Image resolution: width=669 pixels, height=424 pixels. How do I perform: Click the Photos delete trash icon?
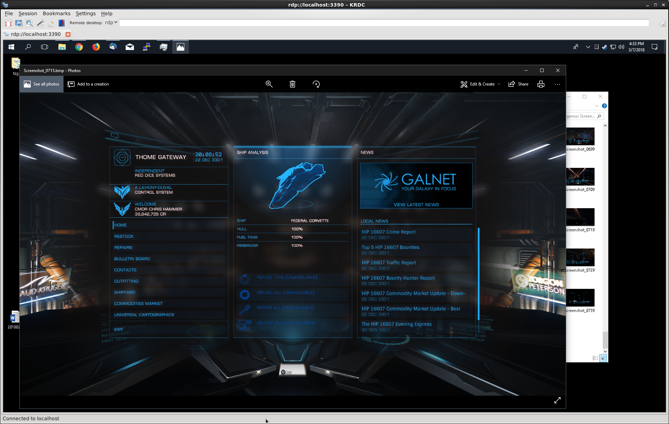click(x=292, y=84)
